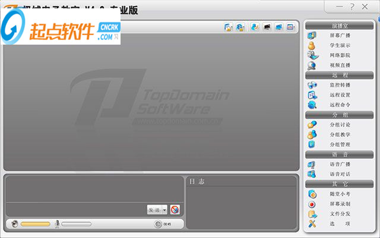Image resolution: width=380 pixels, height=238 pixels.
Task: Start 语音对话 voice conversation
Action: (339, 174)
